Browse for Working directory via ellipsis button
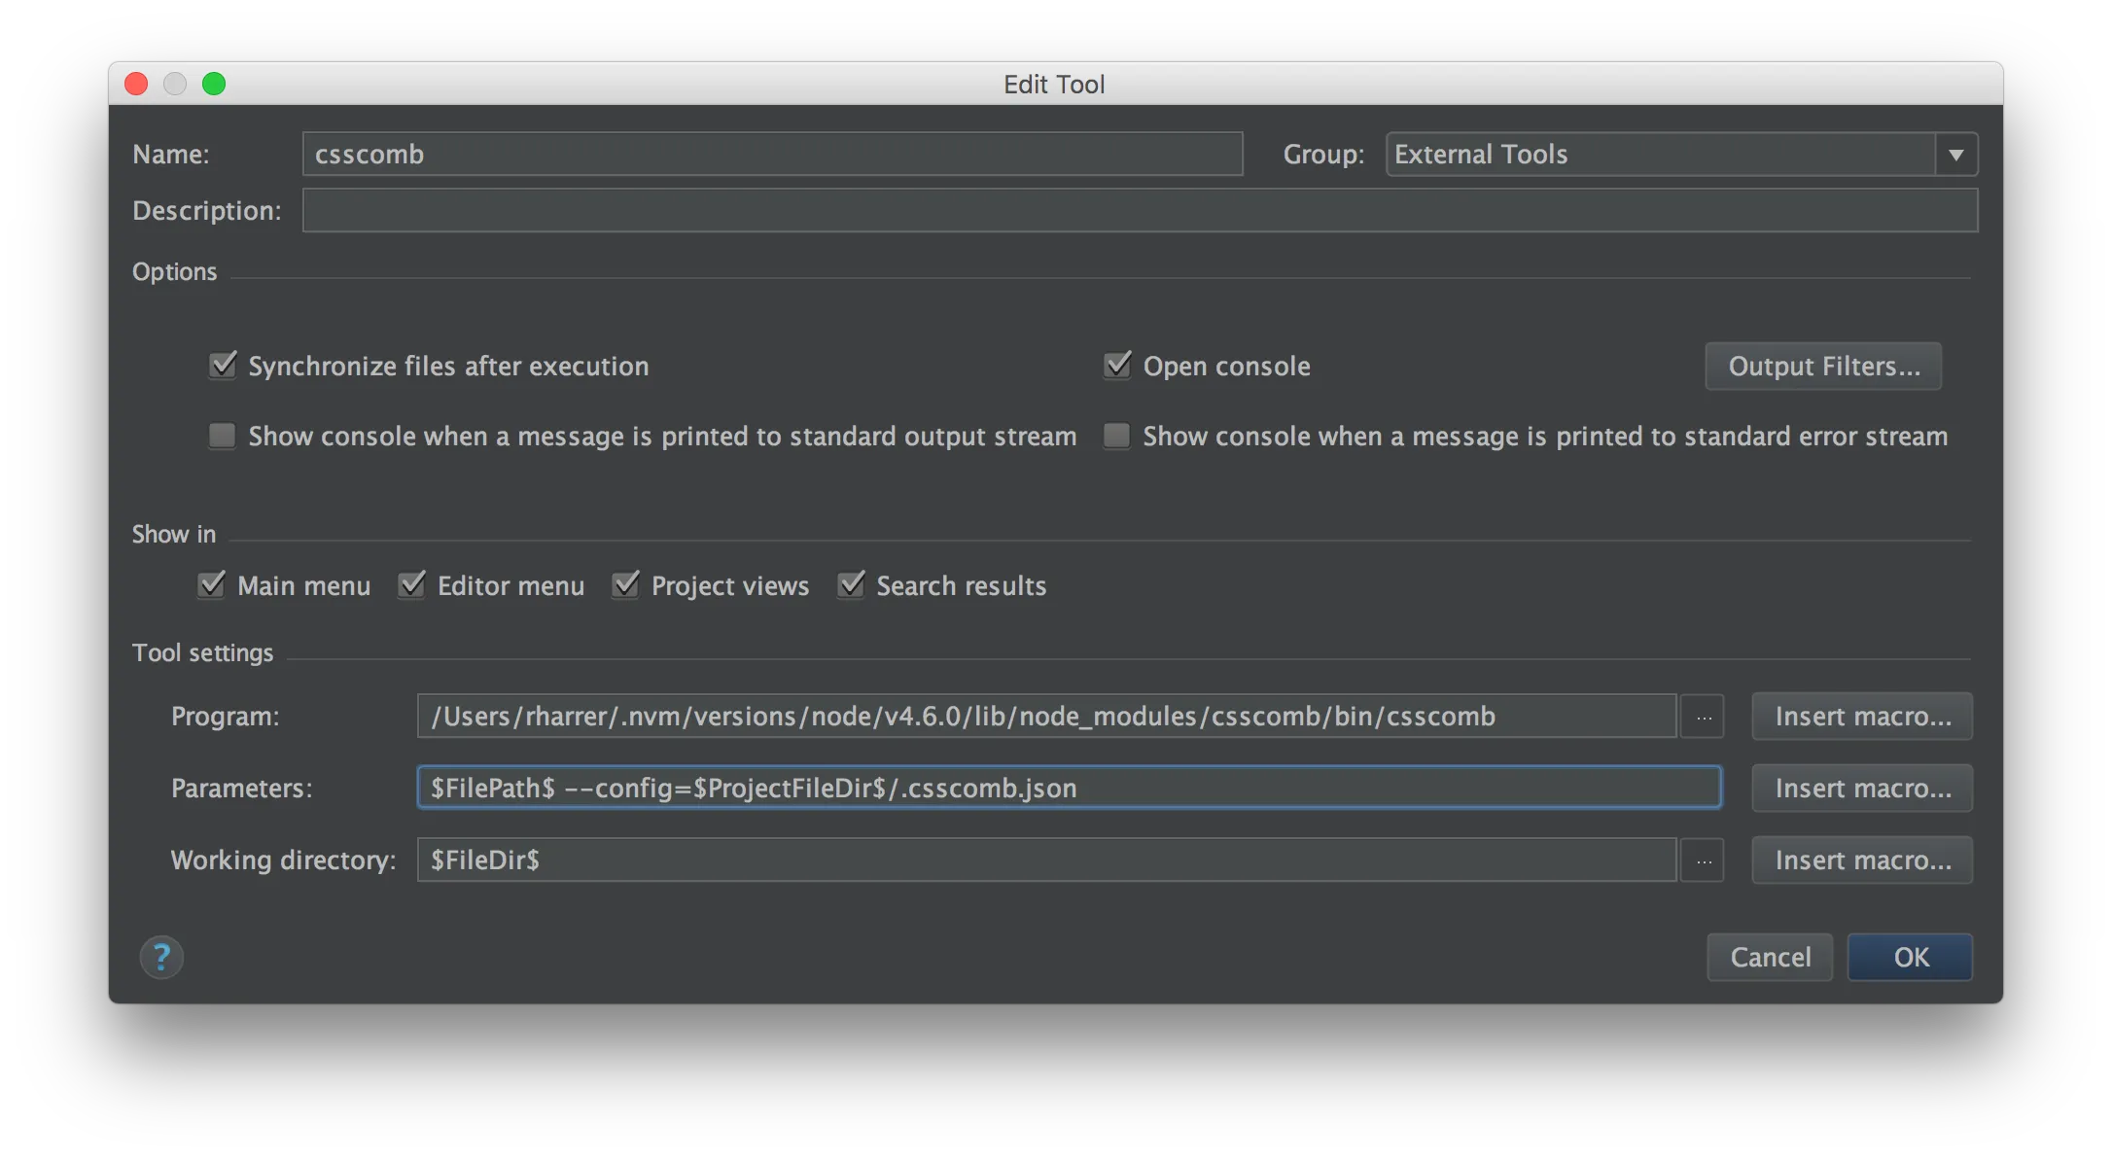 tap(1703, 860)
